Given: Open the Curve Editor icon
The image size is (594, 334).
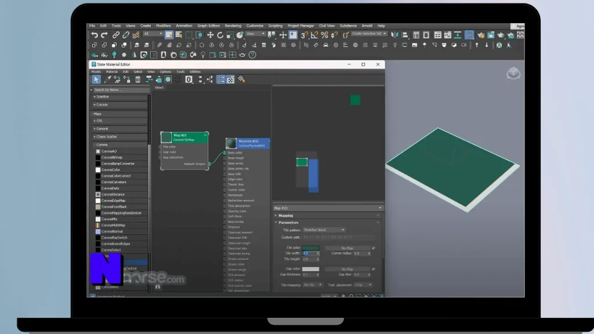Looking at the screenshot, I should coord(448,35).
